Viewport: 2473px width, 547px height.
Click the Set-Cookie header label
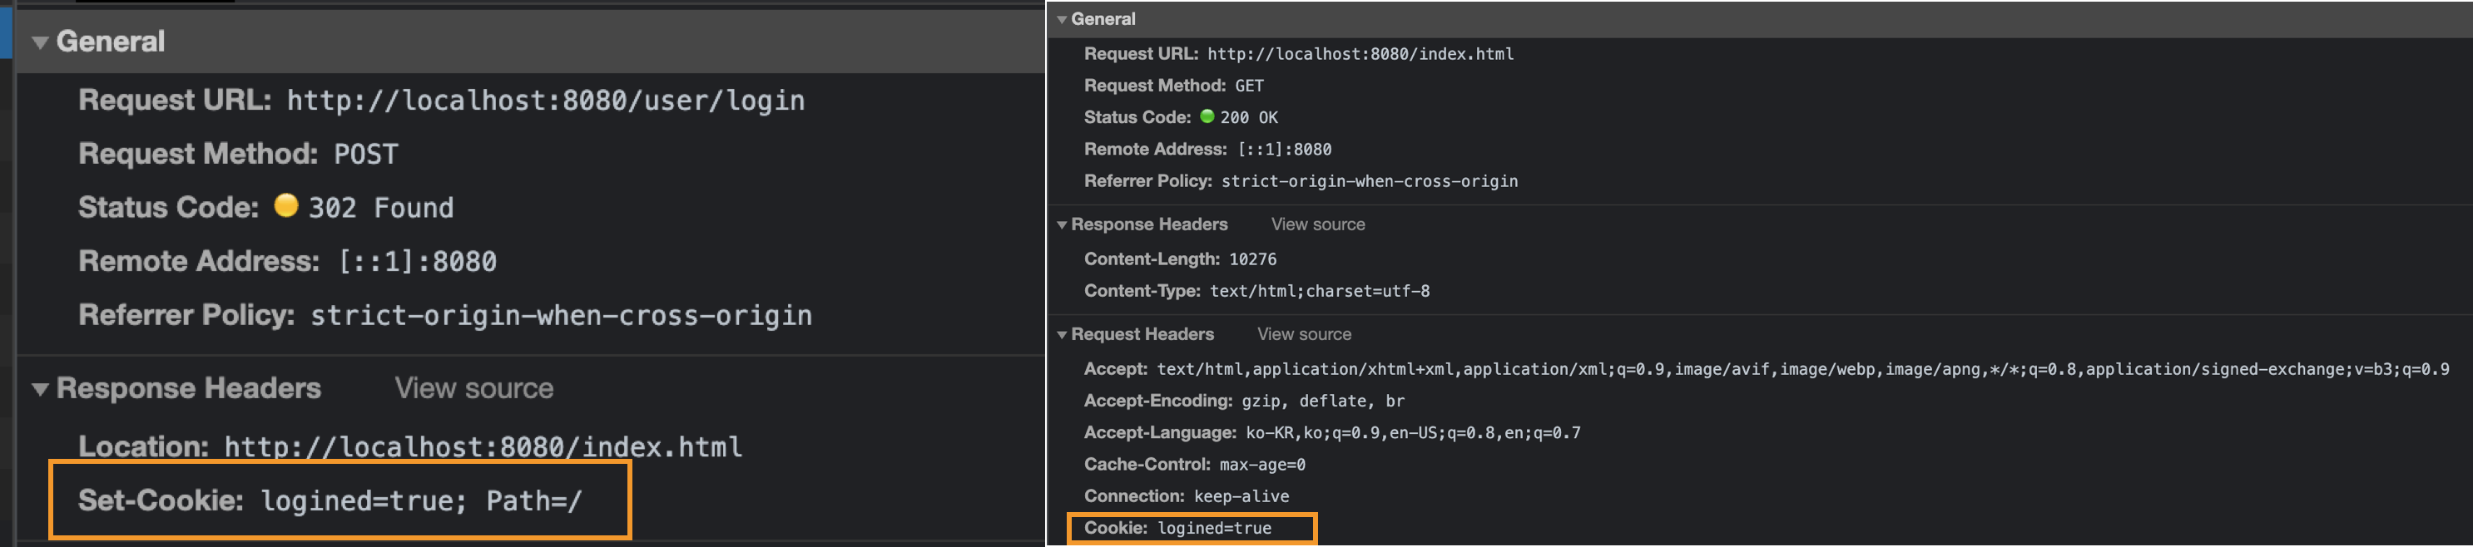point(161,500)
